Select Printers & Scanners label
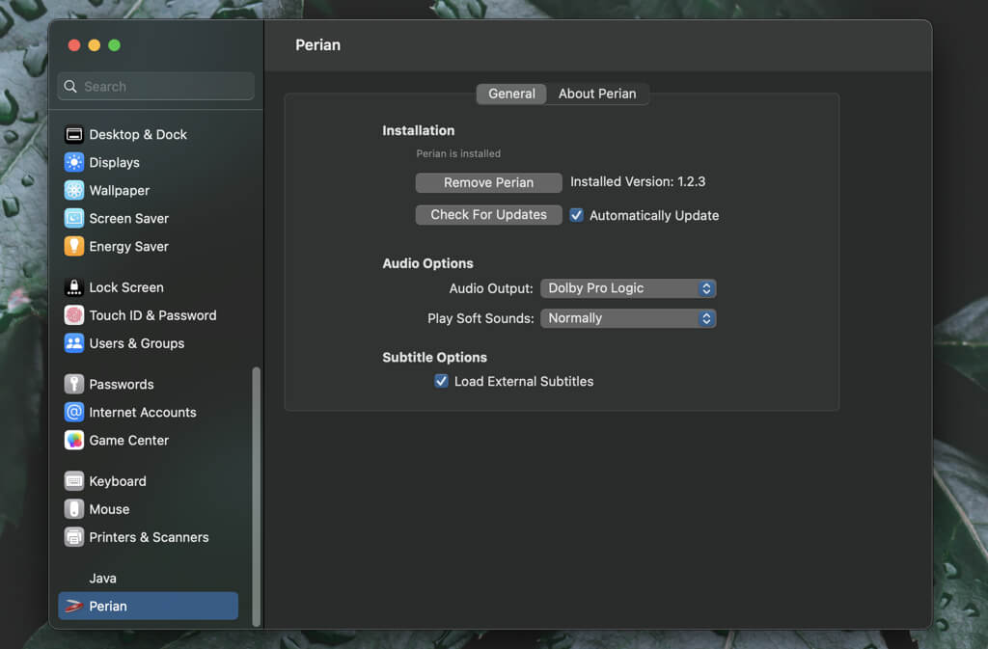The width and height of the screenshot is (988, 649). click(x=149, y=537)
